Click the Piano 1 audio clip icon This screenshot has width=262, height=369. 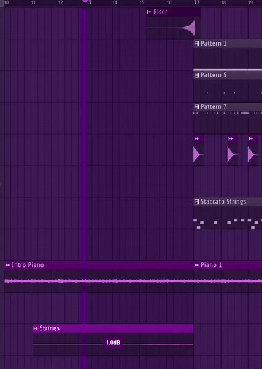(197, 265)
